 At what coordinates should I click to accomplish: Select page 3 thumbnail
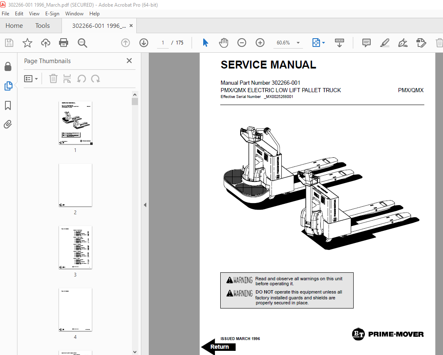[76, 247]
